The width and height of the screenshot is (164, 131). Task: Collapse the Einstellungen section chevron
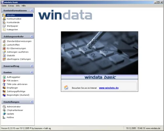(32, 102)
